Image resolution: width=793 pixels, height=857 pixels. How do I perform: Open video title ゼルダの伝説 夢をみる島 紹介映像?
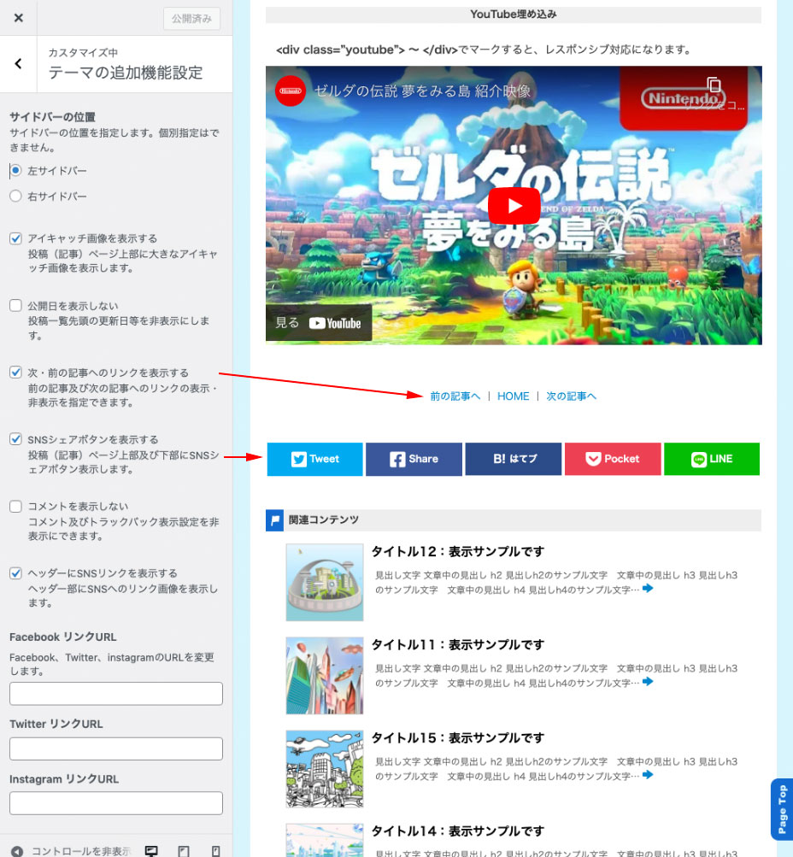(x=422, y=91)
